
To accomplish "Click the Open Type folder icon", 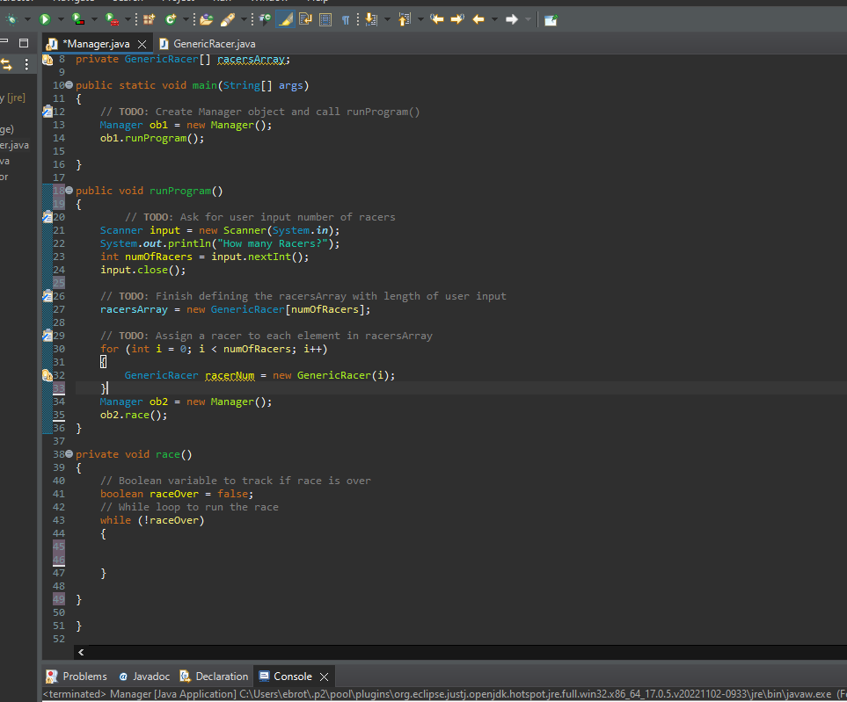I will coord(207,19).
